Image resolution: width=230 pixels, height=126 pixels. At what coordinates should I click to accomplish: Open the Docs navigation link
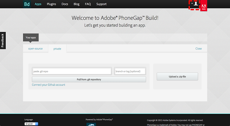click(x=65, y=4)
